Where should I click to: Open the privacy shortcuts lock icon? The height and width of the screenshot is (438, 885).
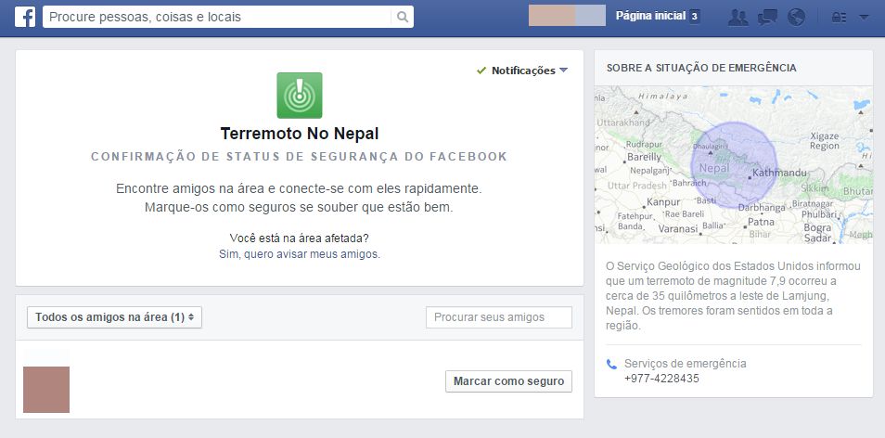(840, 17)
